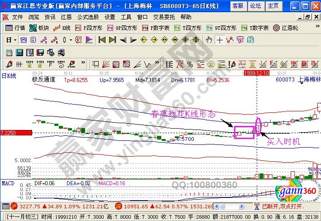Open the calculator icon

click(x=19, y=53)
